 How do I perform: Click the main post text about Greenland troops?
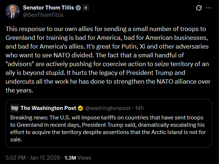[x=108, y=60]
